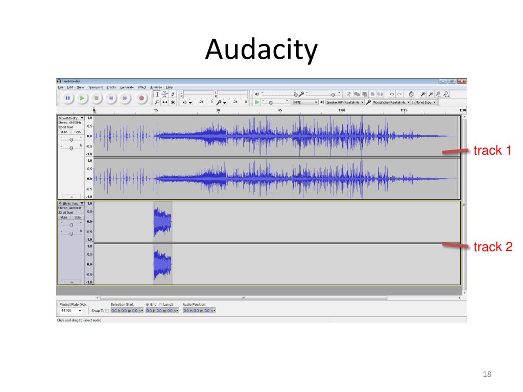Start recording with the red Record button

pyautogui.click(x=141, y=99)
